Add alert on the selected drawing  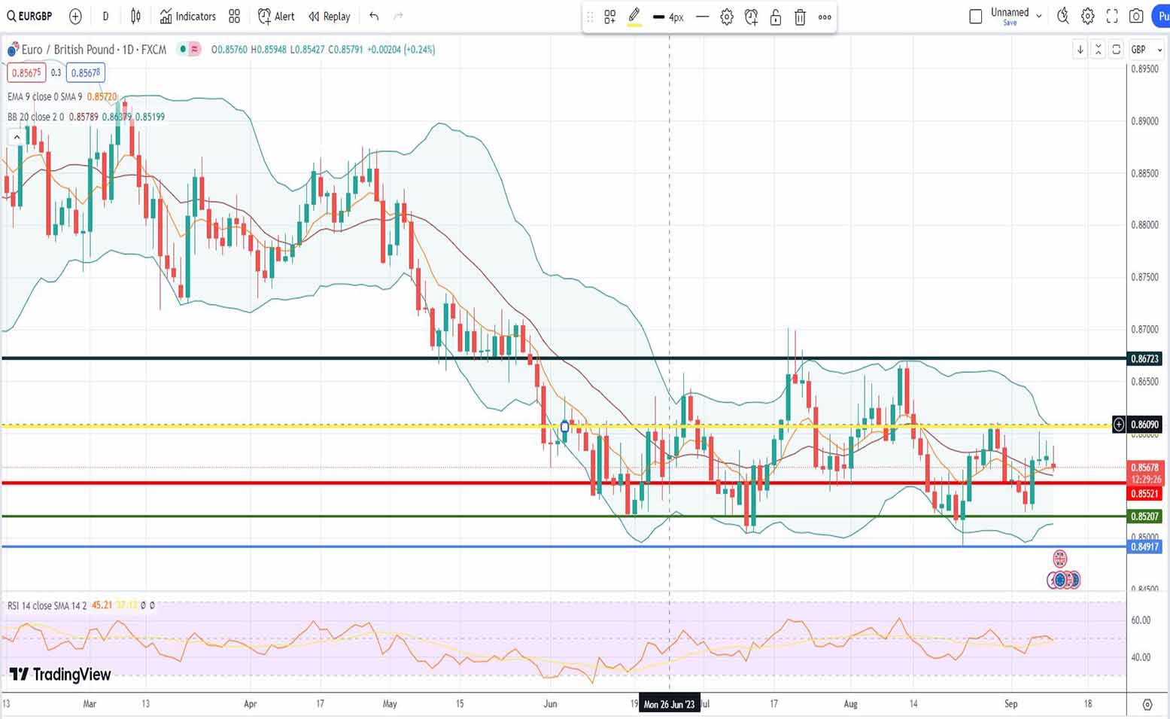[x=751, y=17]
